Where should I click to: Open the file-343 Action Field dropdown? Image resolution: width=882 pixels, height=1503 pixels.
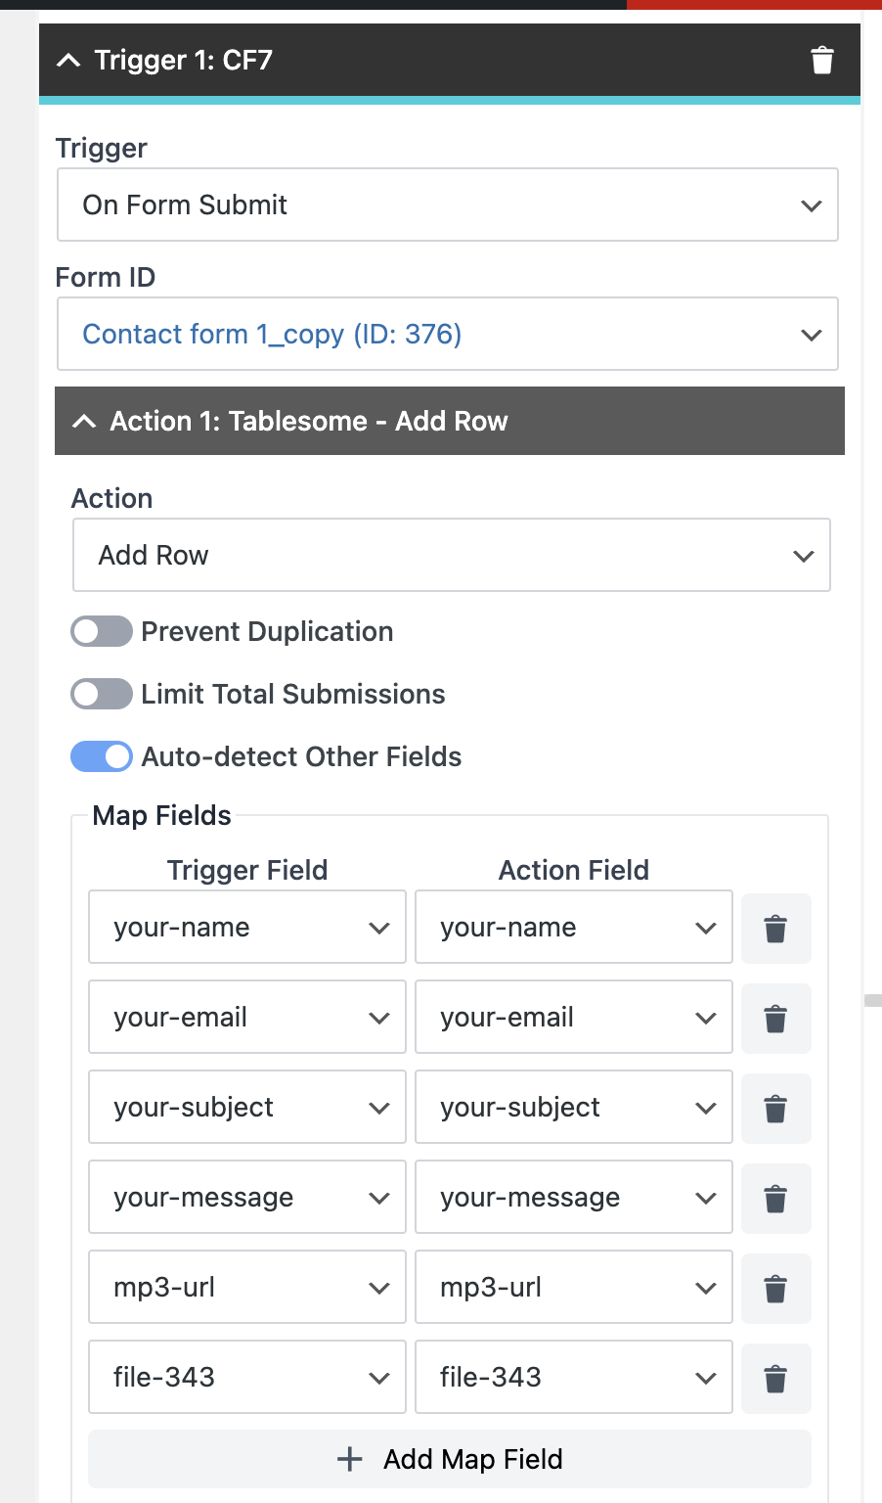(573, 1378)
